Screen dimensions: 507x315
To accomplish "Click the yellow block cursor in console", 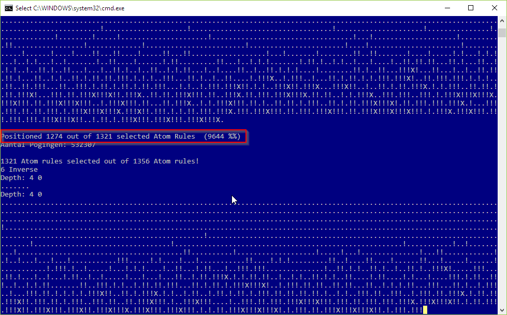I will [425, 310].
